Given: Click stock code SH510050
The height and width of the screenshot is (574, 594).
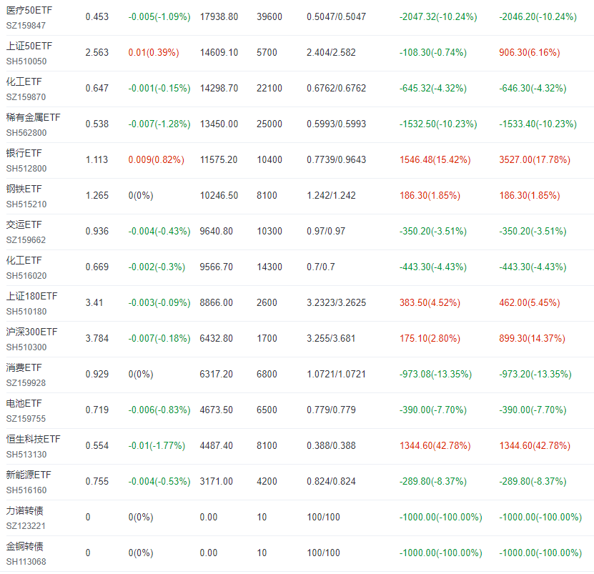Looking at the screenshot, I should pyautogui.click(x=26, y=61).
